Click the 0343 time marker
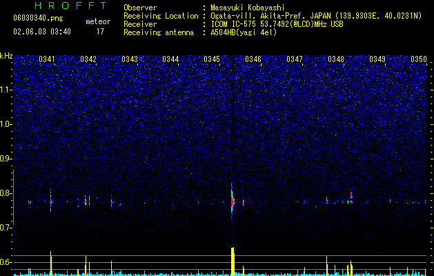 pos(130,59)
